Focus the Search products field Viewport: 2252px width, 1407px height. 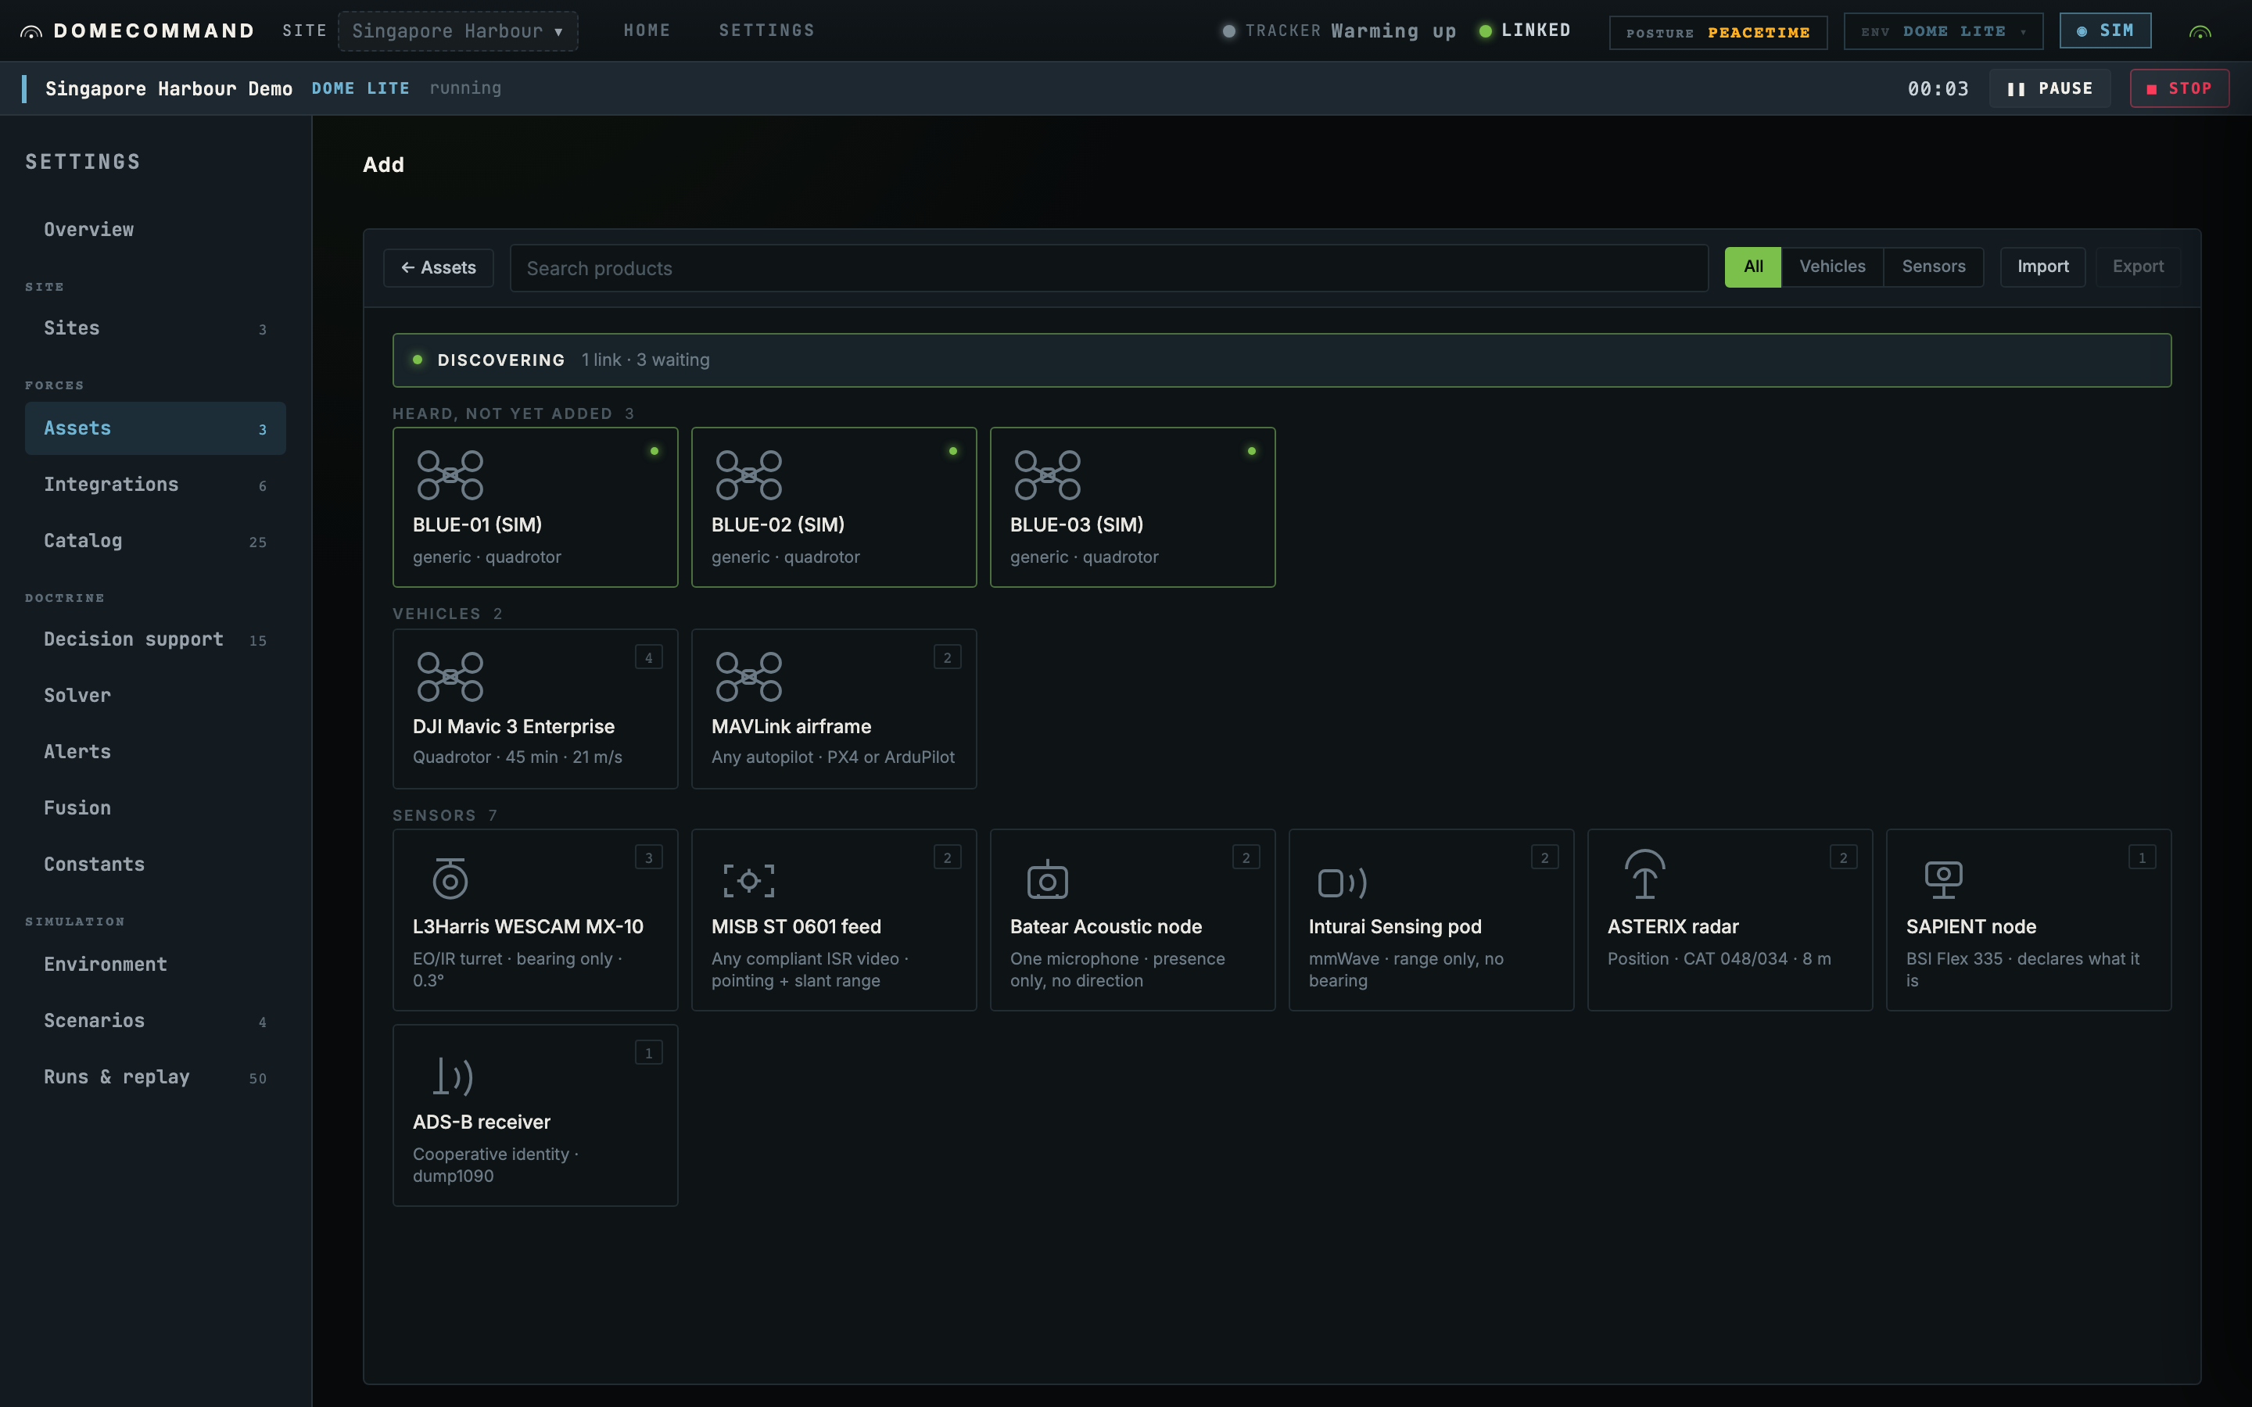tap(1110, 268)
